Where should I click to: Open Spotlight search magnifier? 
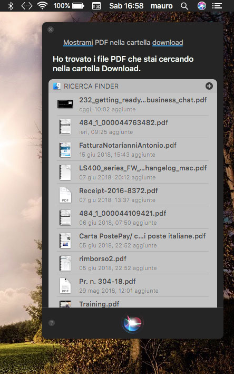[184, 6]
